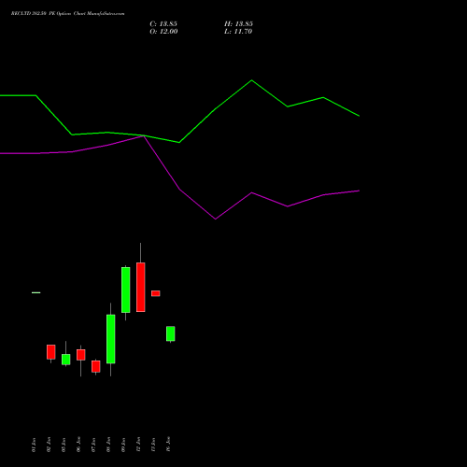The width and height of the screenshot is (467, 467).
Task: Click the last green candle on the right
Action: click(x=171, y=333)
